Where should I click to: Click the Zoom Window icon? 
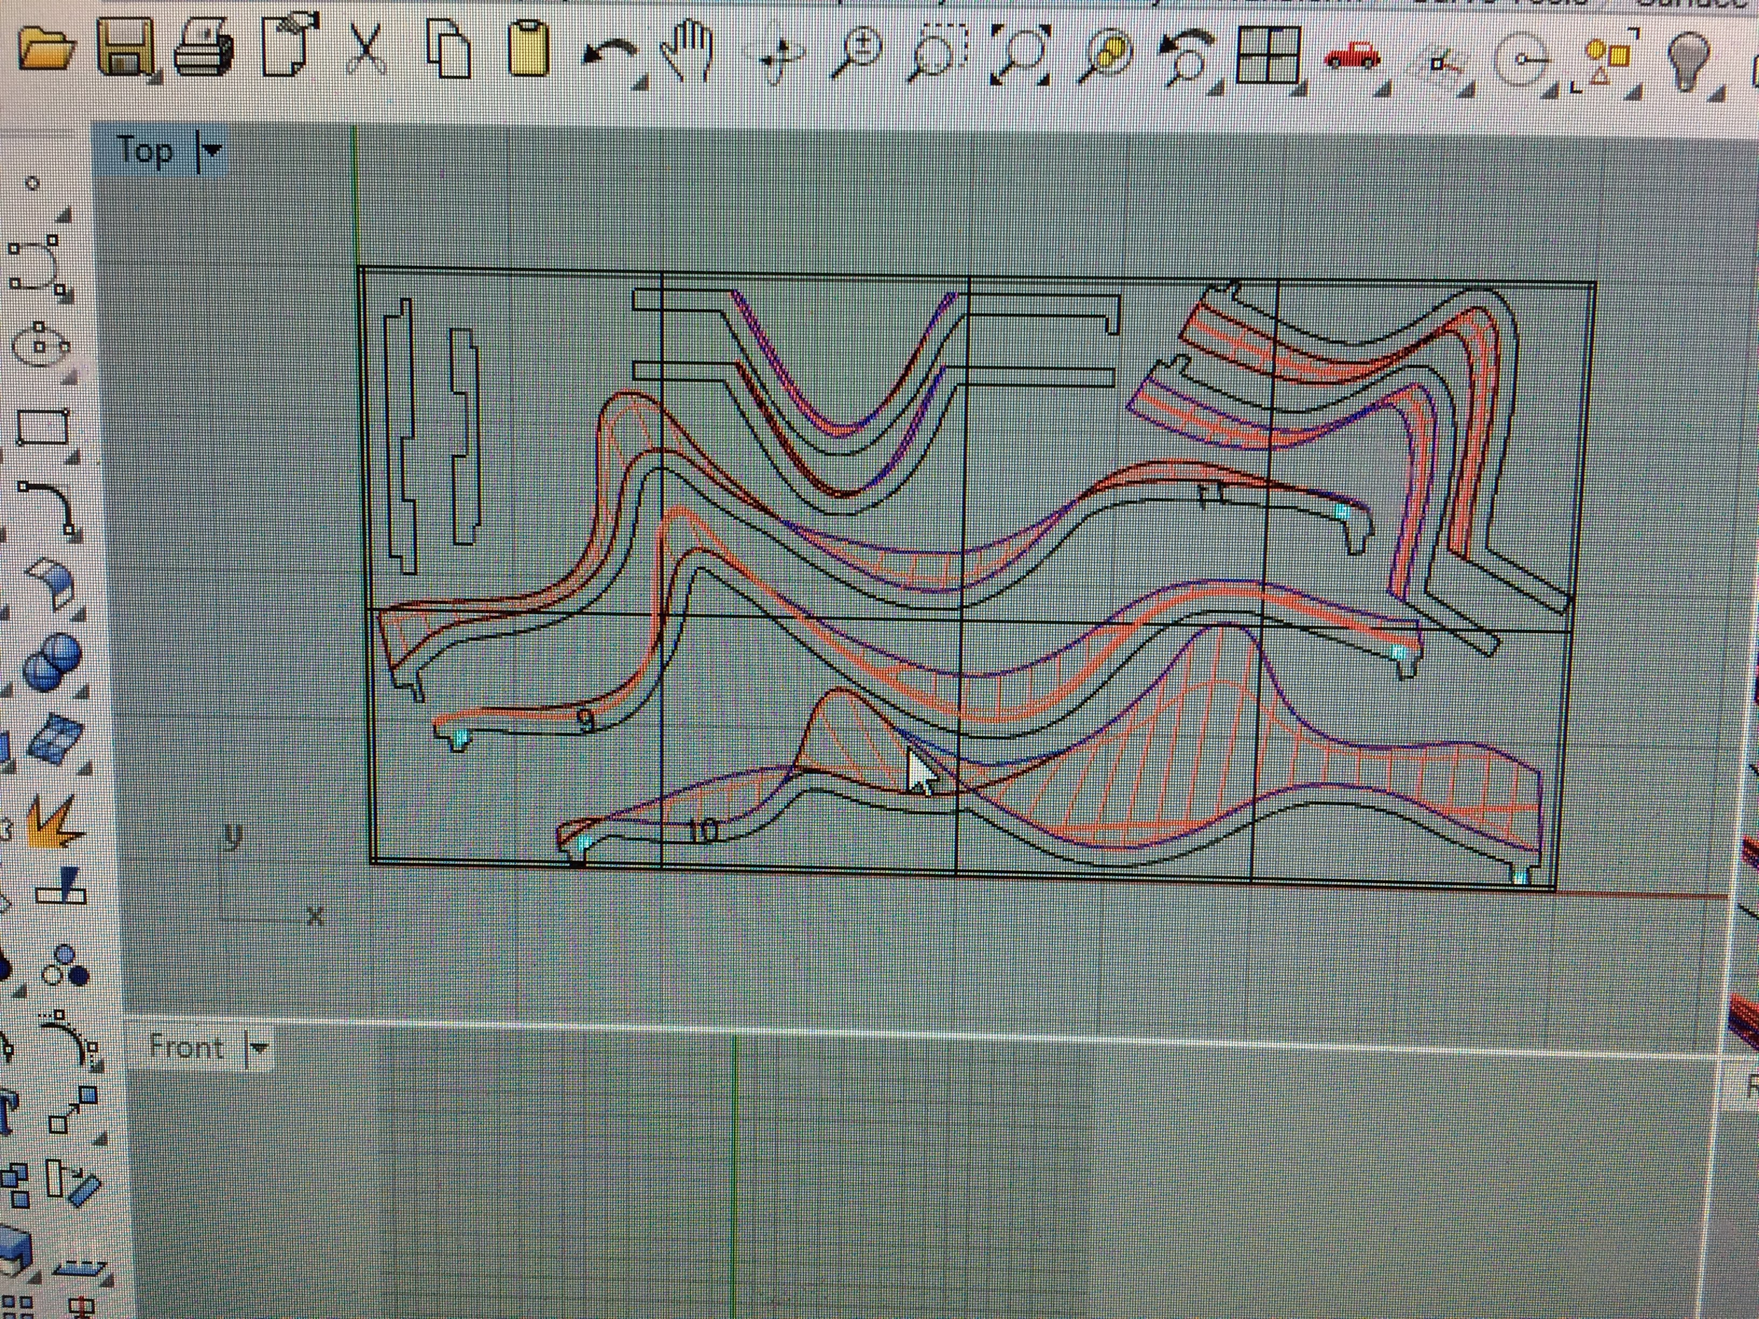[938, 52]
